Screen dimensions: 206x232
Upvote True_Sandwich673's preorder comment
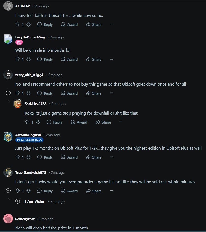[18, 191]
